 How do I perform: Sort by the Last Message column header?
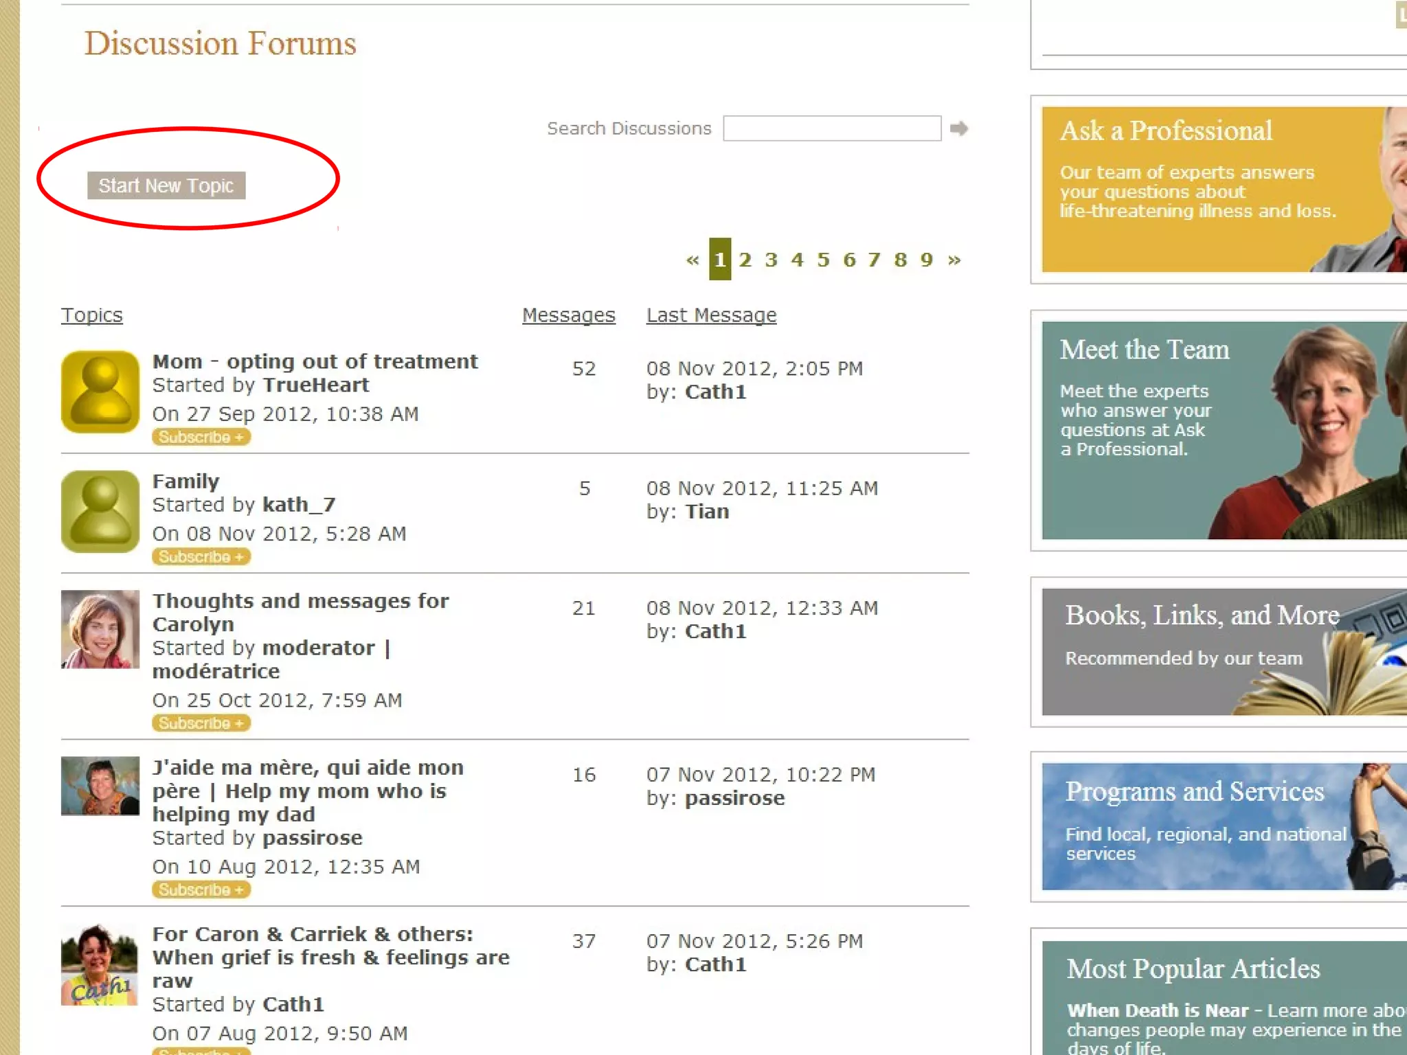tap(711, 315)
